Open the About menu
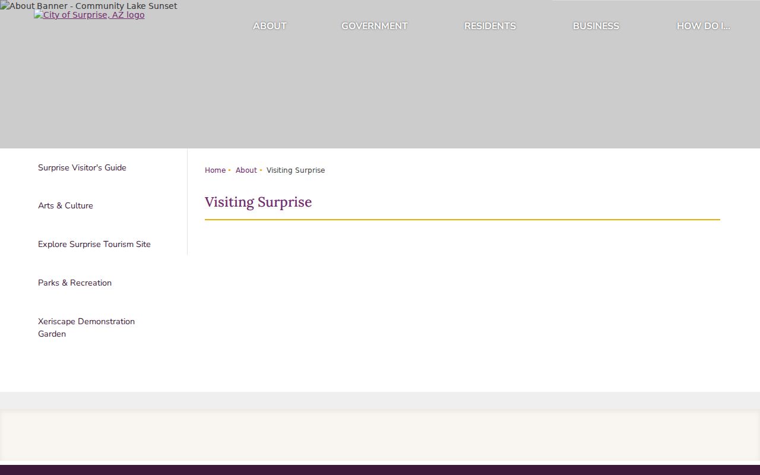 pos(270,26)
